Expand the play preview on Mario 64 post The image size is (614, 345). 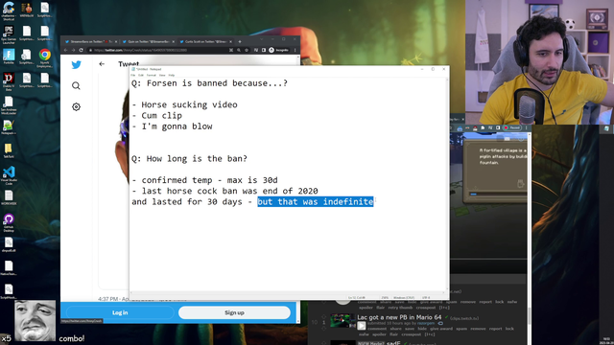(362, 326)
